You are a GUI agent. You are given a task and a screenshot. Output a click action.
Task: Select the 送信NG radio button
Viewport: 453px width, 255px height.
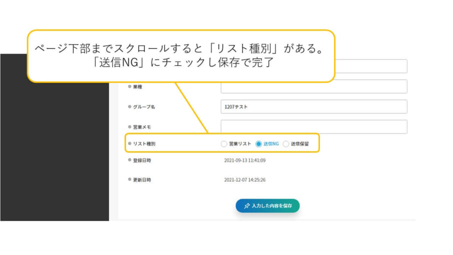(258, 144)
